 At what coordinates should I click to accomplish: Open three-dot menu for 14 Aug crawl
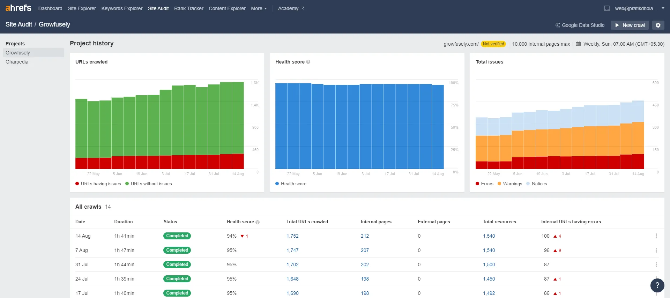click(x=656, y=236)
